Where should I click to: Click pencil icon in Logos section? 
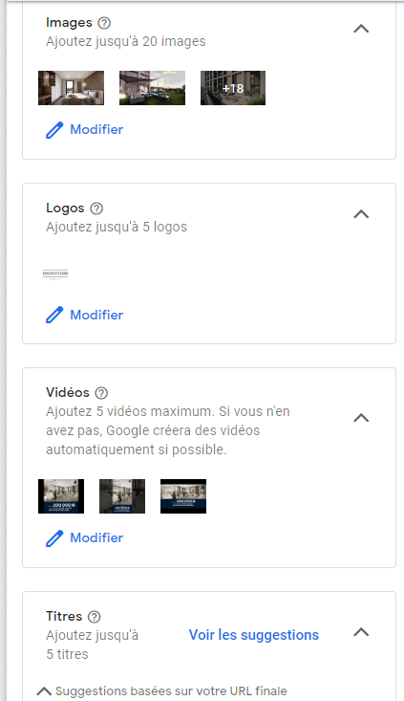point(54,316)
